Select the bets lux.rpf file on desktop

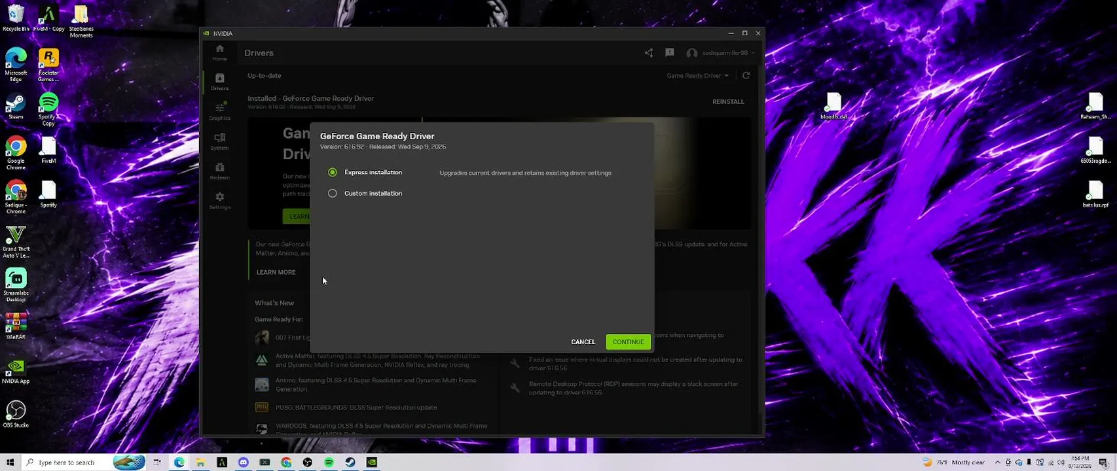(1095, 195)
